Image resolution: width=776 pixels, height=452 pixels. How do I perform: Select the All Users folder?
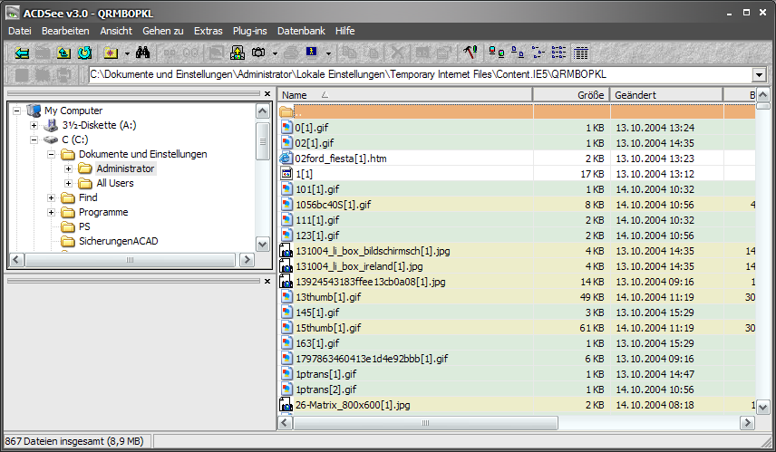115,183
